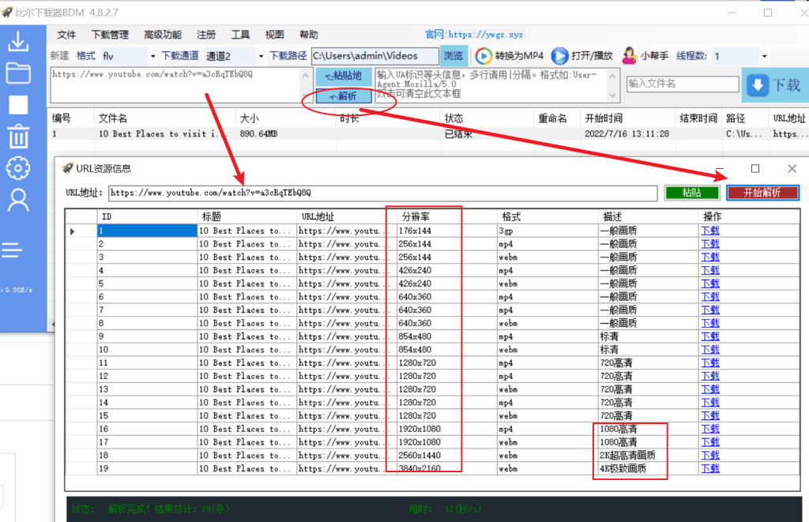The image size is (809, 522).
Task: Open the 注册 menu
Action: [x=206, y=35]
